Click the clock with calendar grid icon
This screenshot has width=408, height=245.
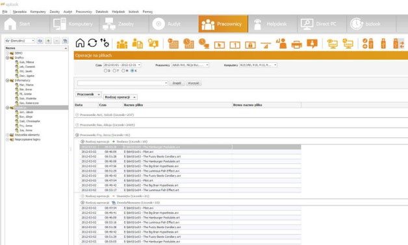(188, 43)
